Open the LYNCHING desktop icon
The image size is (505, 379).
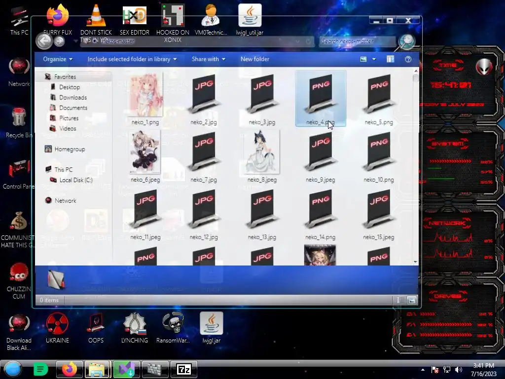[x=134, y=328]
